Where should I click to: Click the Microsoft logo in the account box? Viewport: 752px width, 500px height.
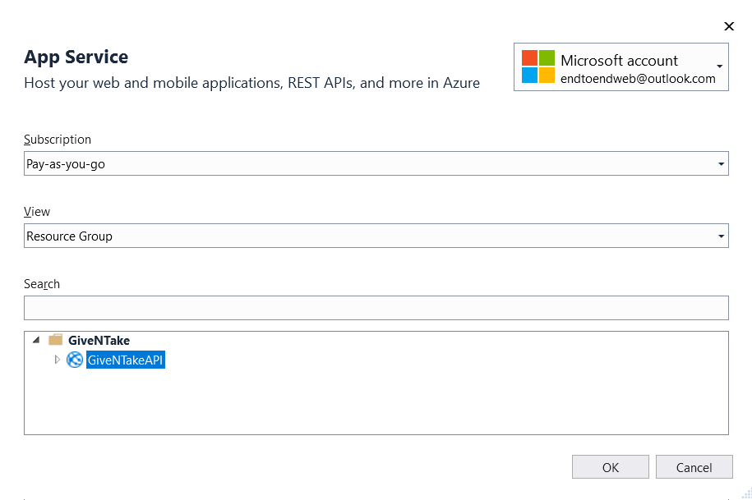(538, 67)
